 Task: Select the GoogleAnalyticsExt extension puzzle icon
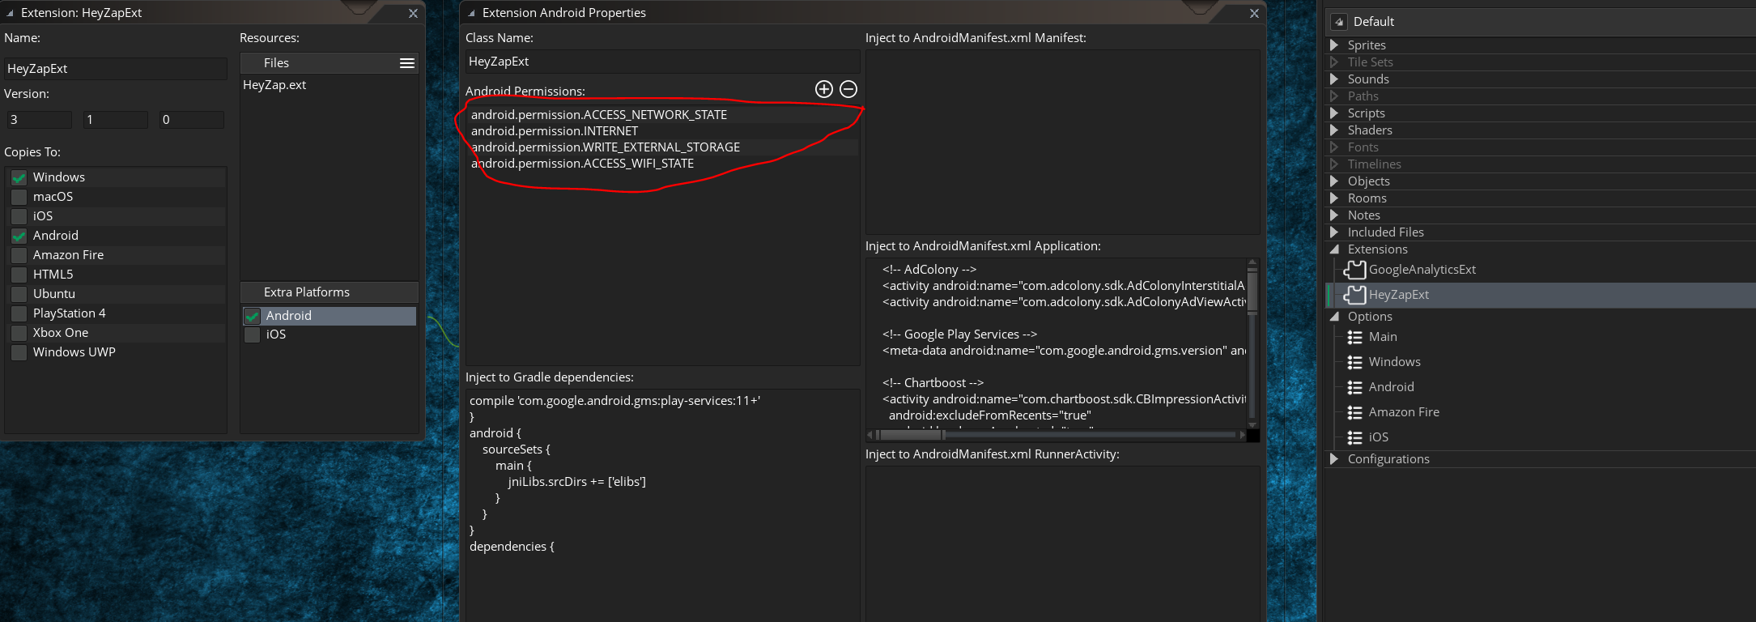pyautogui.click(x=1354, y=270)
